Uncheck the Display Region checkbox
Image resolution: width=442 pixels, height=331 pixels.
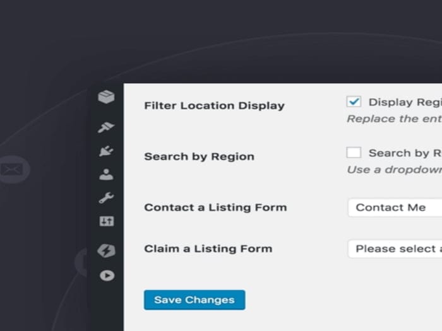pos(354,102)
